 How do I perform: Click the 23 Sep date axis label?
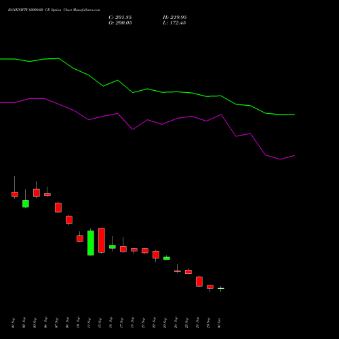click(x=165, y=323)
